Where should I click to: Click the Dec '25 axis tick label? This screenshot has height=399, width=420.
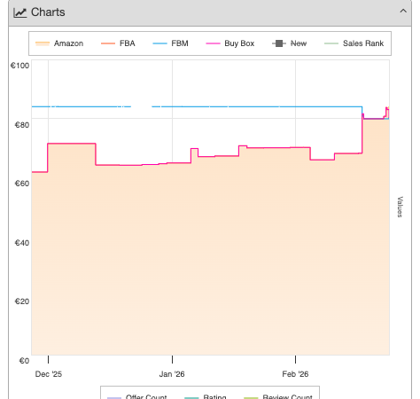49,374
